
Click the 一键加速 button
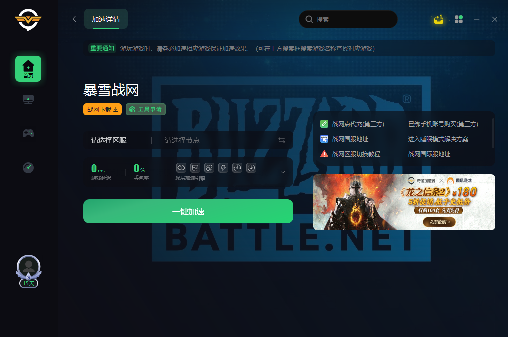tap(188, 211)
